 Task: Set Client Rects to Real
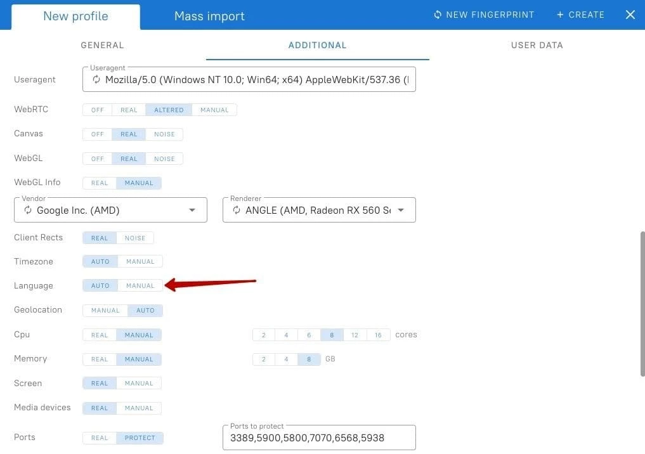coord(100,238)
